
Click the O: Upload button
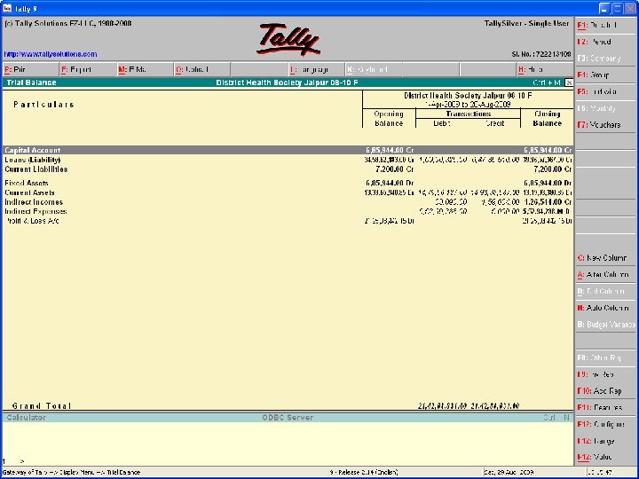click(x=201, y=70)
